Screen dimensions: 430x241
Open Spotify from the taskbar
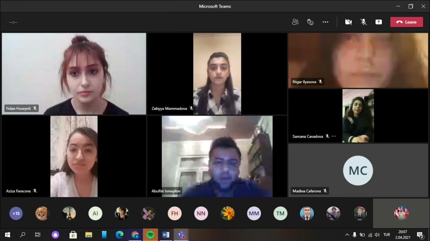(150, 235)
